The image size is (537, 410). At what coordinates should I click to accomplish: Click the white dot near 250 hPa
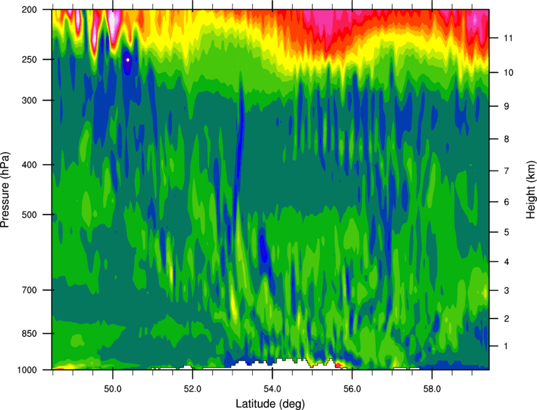point(128,60)
